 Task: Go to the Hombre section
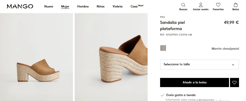[x=83, y=6]
